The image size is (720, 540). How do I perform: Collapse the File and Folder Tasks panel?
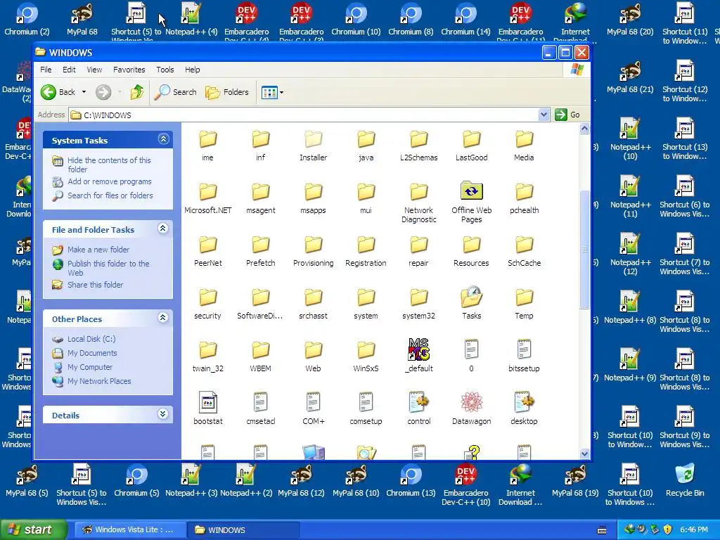163,229
